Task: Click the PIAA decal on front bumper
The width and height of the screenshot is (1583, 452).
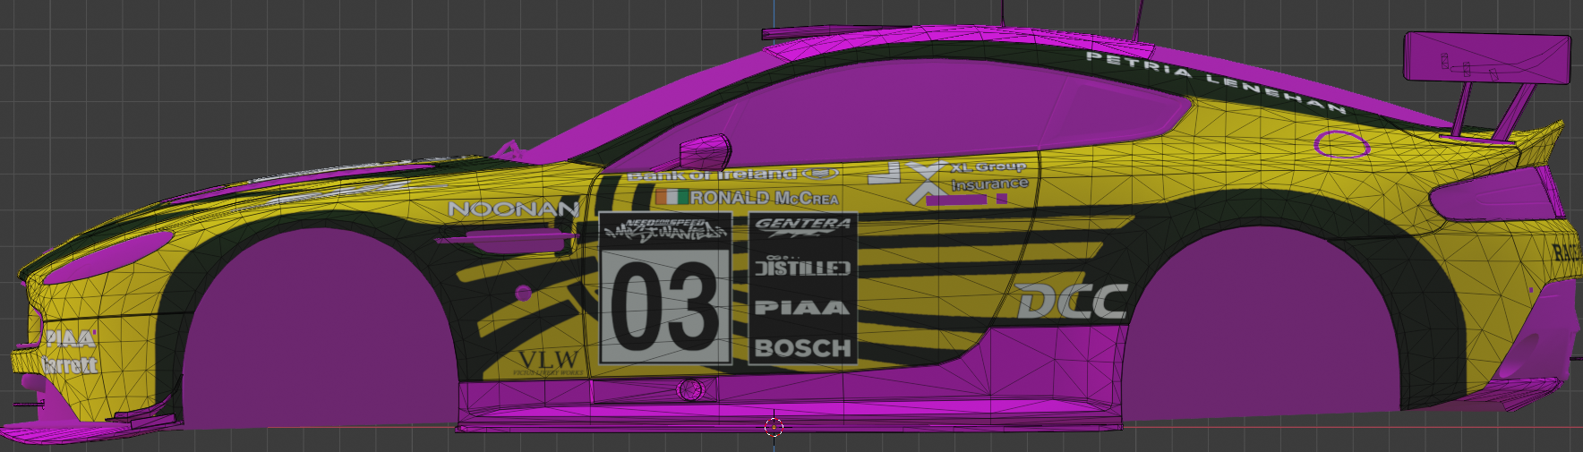Action: 71,338
